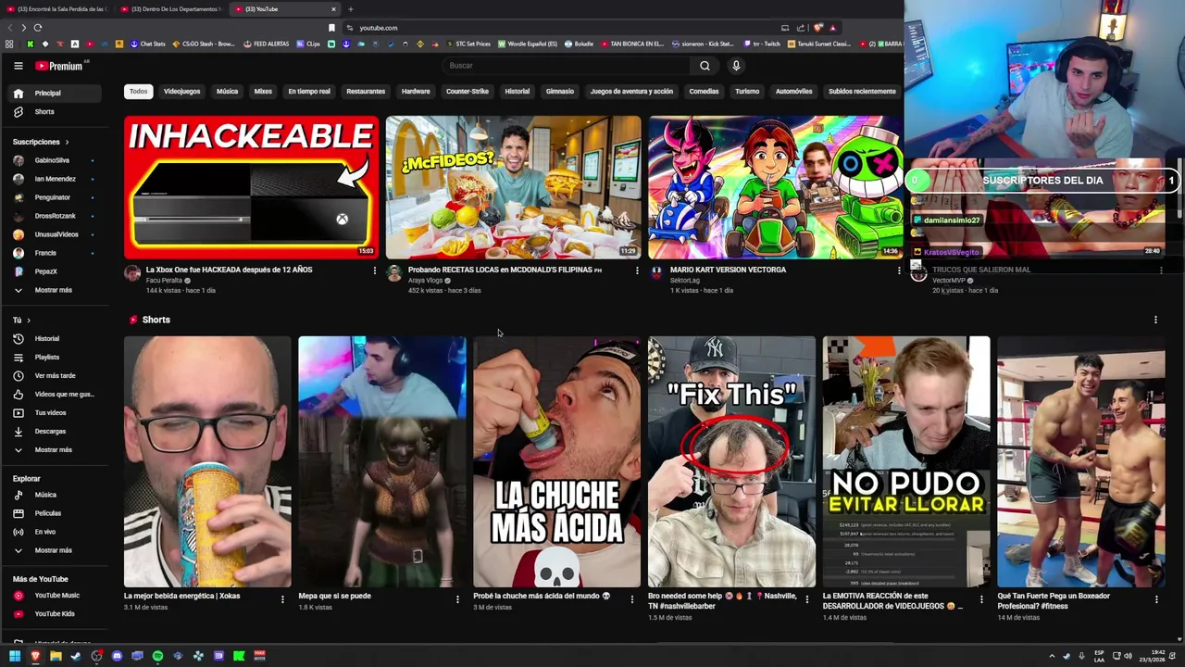Open Facu Peralta channel link

[x=164, y=281]
